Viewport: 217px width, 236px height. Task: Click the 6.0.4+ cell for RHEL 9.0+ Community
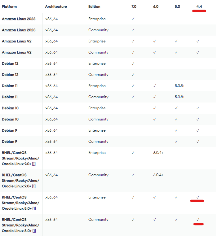tap(158, 175)
